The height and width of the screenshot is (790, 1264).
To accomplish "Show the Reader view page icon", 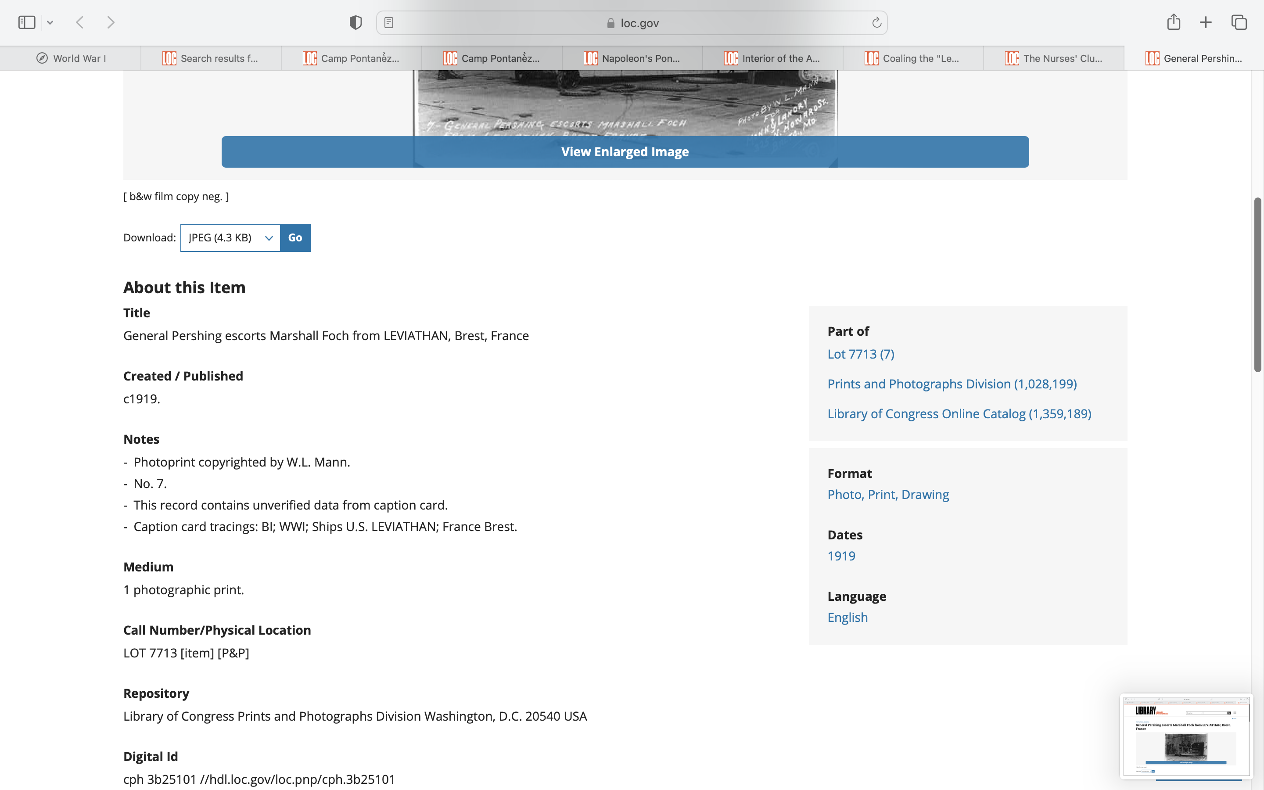I will [388, 22].
